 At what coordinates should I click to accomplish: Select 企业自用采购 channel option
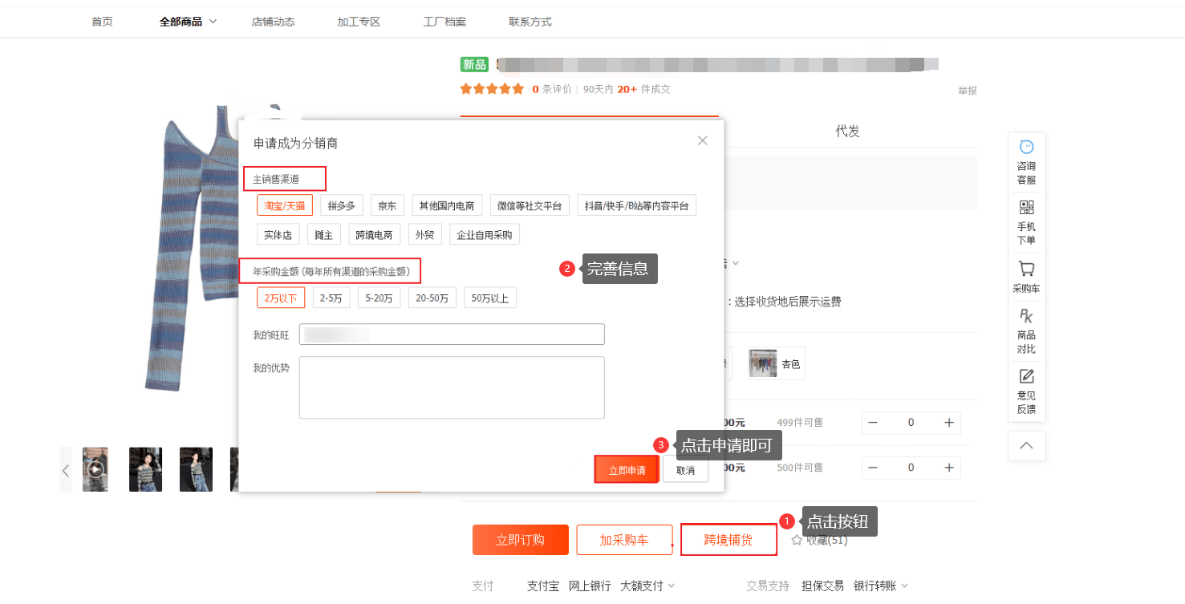click(485, 234)
